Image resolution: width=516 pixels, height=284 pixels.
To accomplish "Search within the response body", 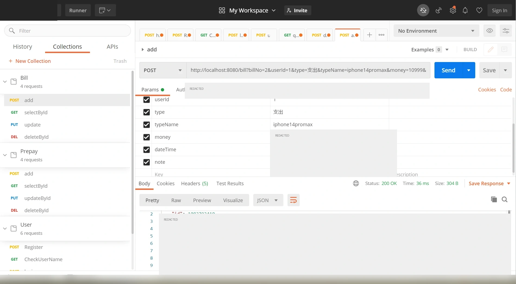I will click(505, 199).
